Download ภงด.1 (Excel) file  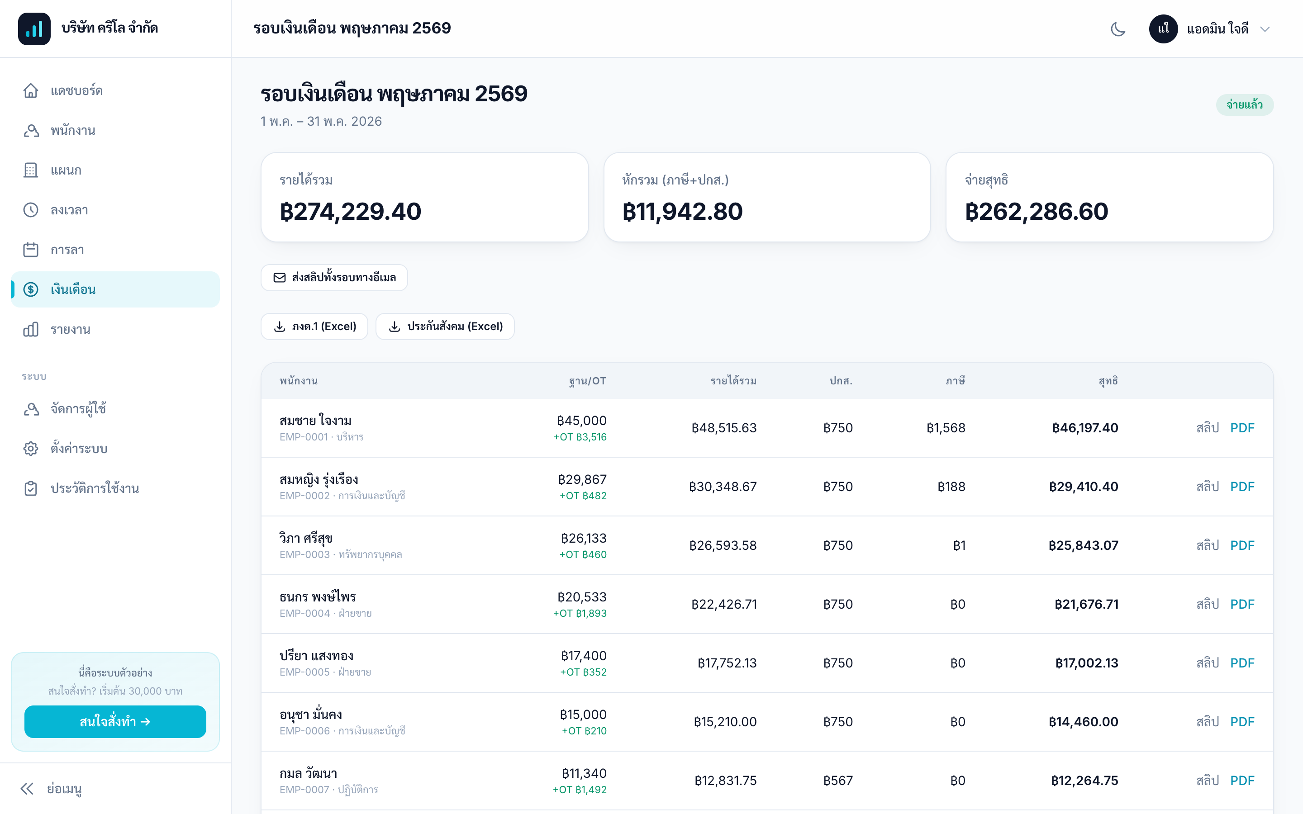pos(314,327)
